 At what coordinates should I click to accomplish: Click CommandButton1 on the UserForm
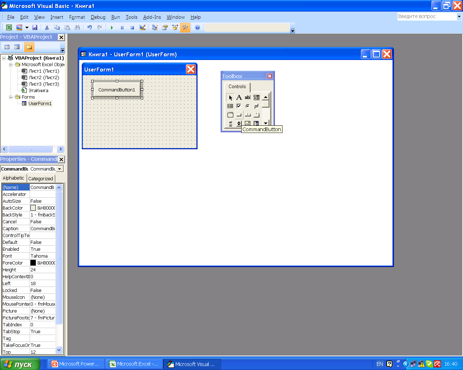(x=116, y=90)
